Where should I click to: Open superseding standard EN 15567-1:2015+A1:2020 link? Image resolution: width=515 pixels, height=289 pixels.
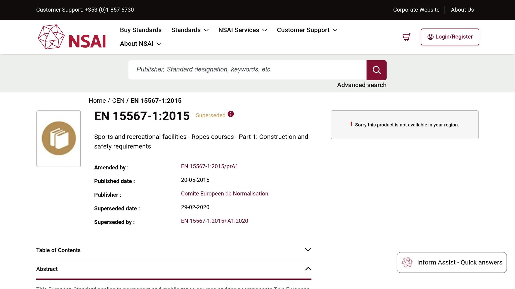pos(214,221)
